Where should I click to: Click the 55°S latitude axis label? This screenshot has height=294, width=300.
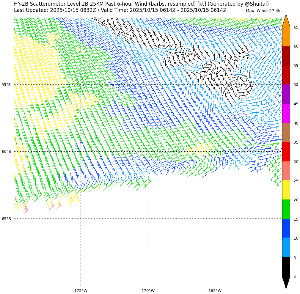tap(6, 85)
